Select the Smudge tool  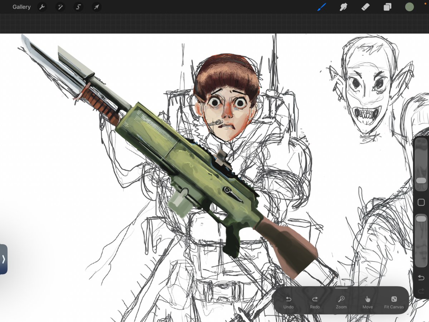(343, 7)
